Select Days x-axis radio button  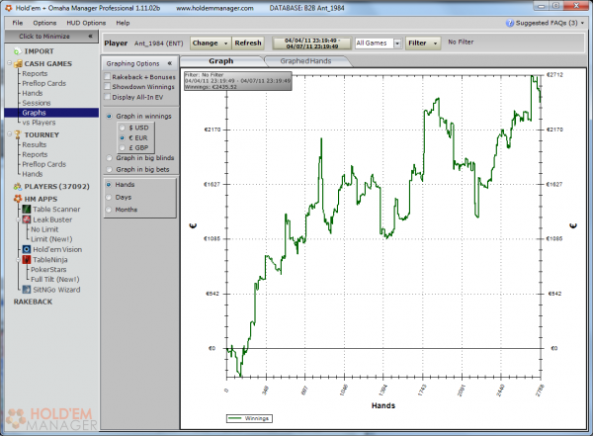(x=109, y=197)
